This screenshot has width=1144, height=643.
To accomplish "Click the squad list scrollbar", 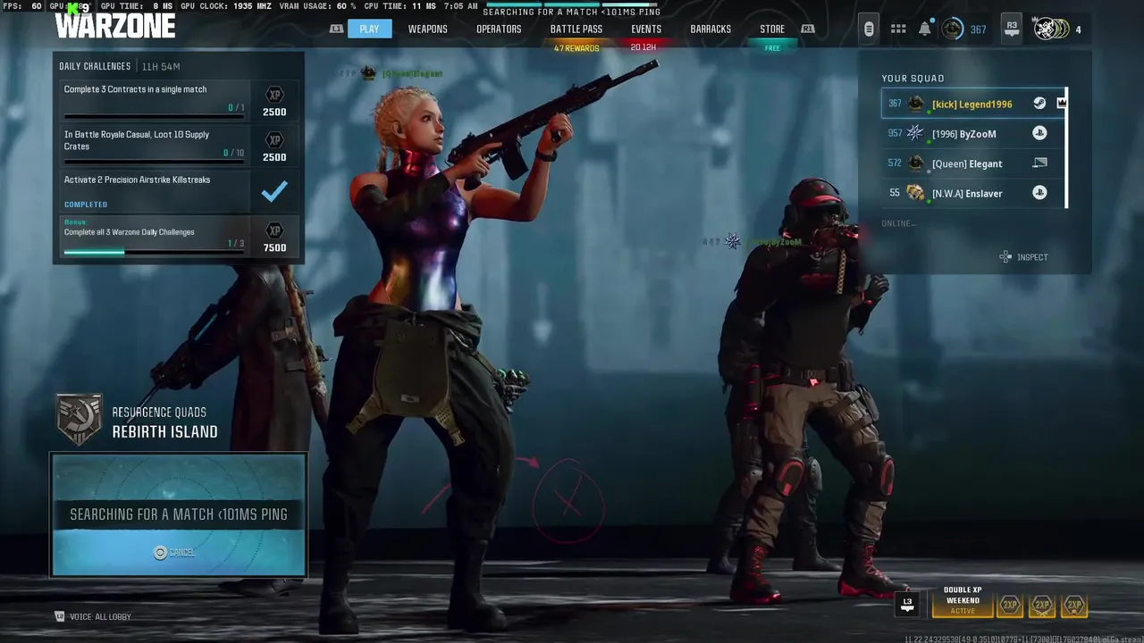I will (x=1067, y=148).
